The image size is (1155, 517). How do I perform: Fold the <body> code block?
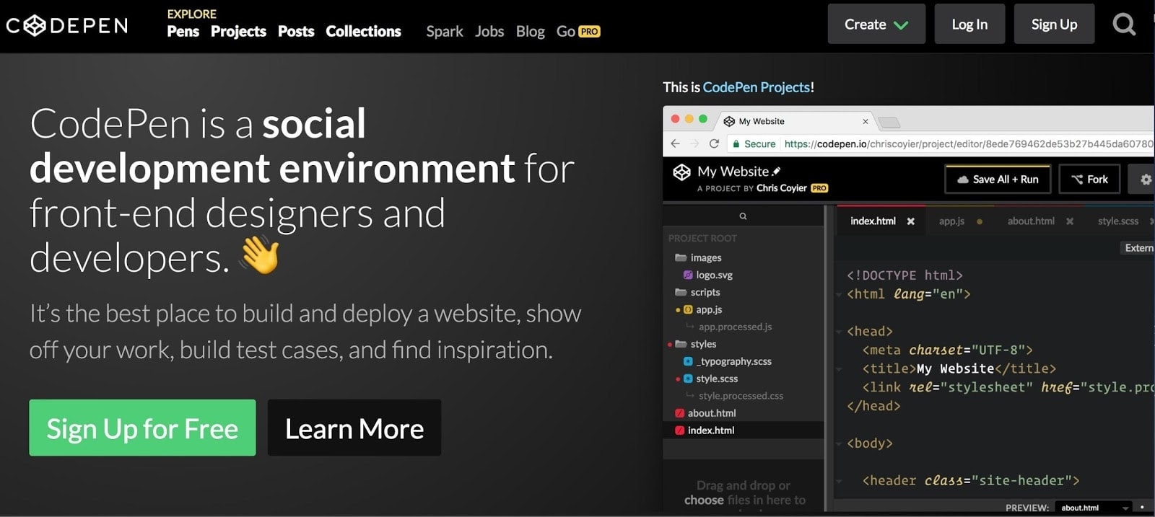839,443
